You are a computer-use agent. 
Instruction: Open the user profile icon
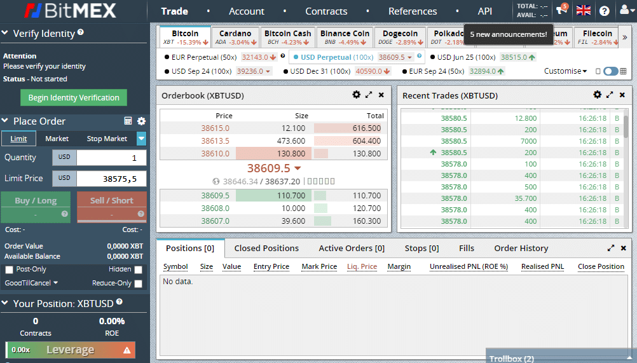(x=624, y=10)
